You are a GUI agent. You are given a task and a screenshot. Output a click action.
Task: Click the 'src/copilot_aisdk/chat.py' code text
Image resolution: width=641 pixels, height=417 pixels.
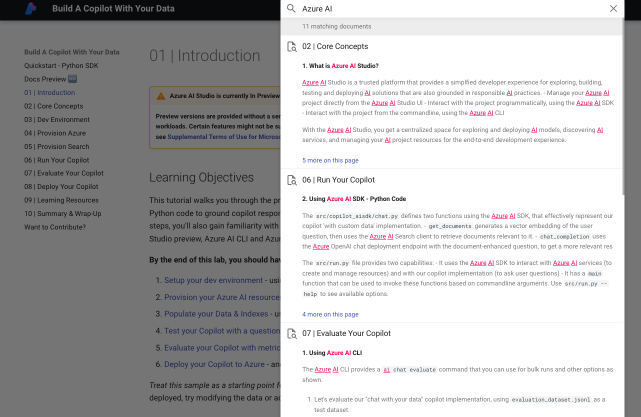click(x=357, y=216)
